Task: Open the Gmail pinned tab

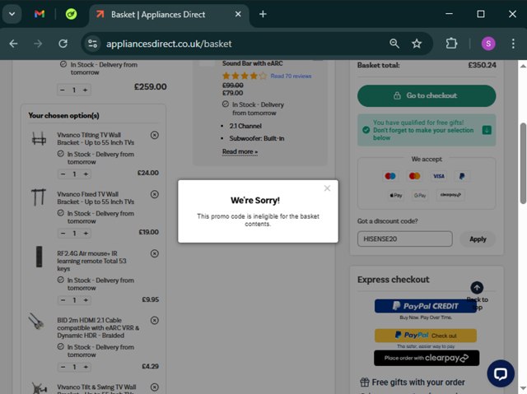Action: coord(40,14)
